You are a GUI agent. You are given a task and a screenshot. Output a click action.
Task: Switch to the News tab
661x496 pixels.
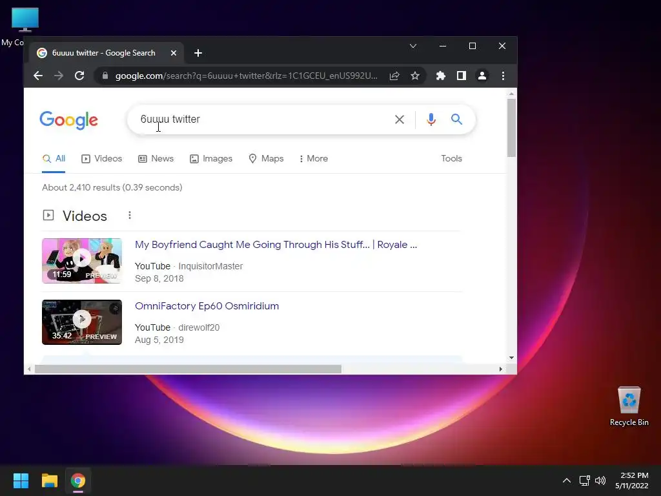tap(156, 159)
